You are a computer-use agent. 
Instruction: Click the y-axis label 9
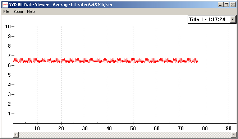point(9,36)
